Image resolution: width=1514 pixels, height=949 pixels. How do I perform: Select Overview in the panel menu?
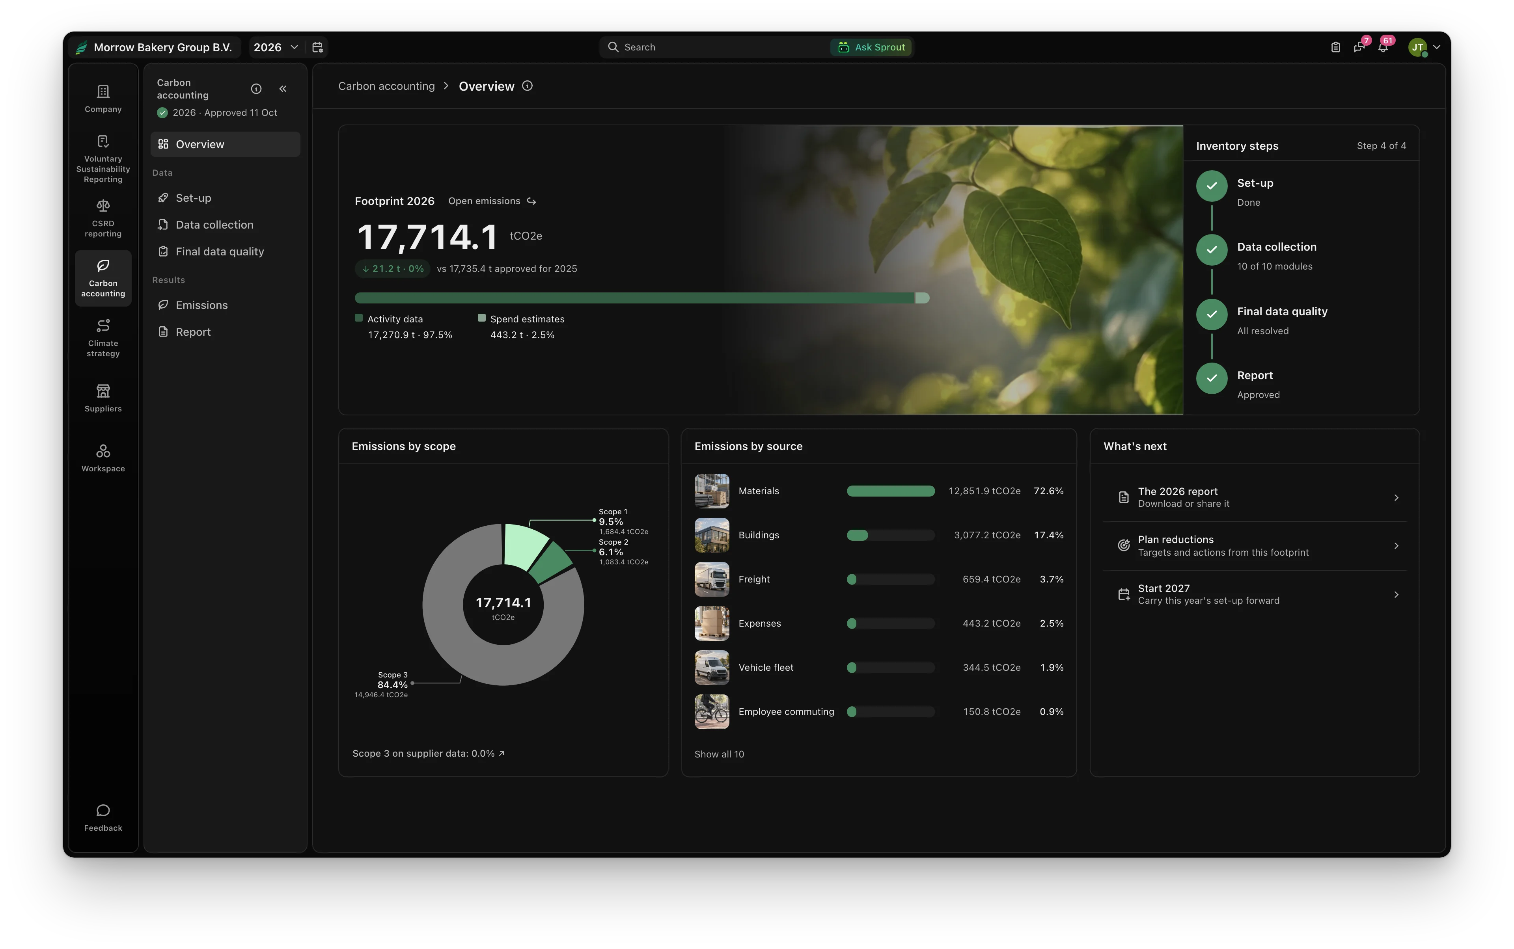click(226, 144)
